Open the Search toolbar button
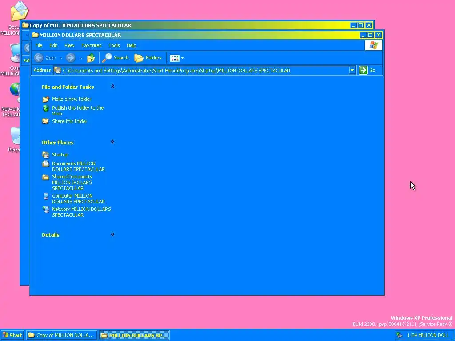The width and height of the screenshot is (455, 341). 115,58
